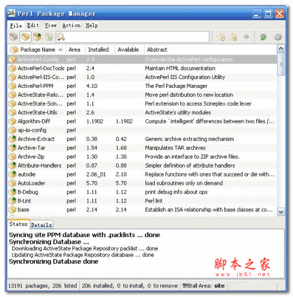Click the all packages view toolbar icon
Screen dimensions: 293x297
(14, 37)
